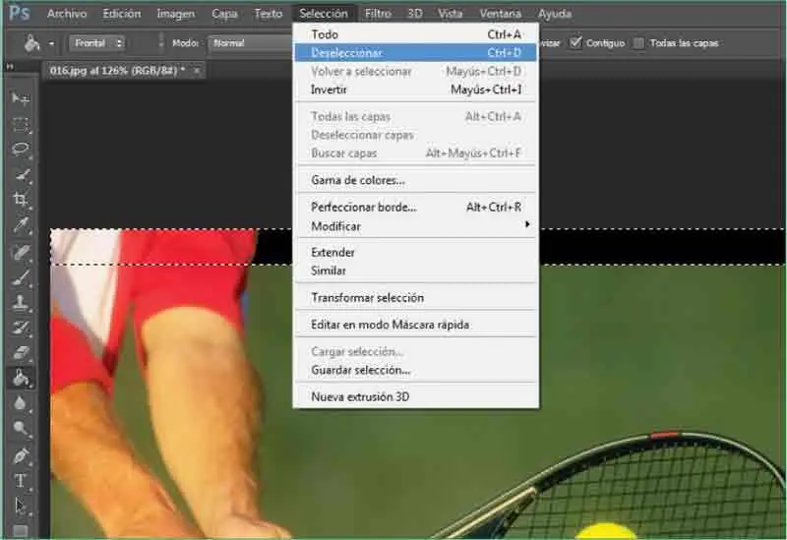Select the Blur tool
Viewport: 787px width, 540px height.
coord(20,403)
